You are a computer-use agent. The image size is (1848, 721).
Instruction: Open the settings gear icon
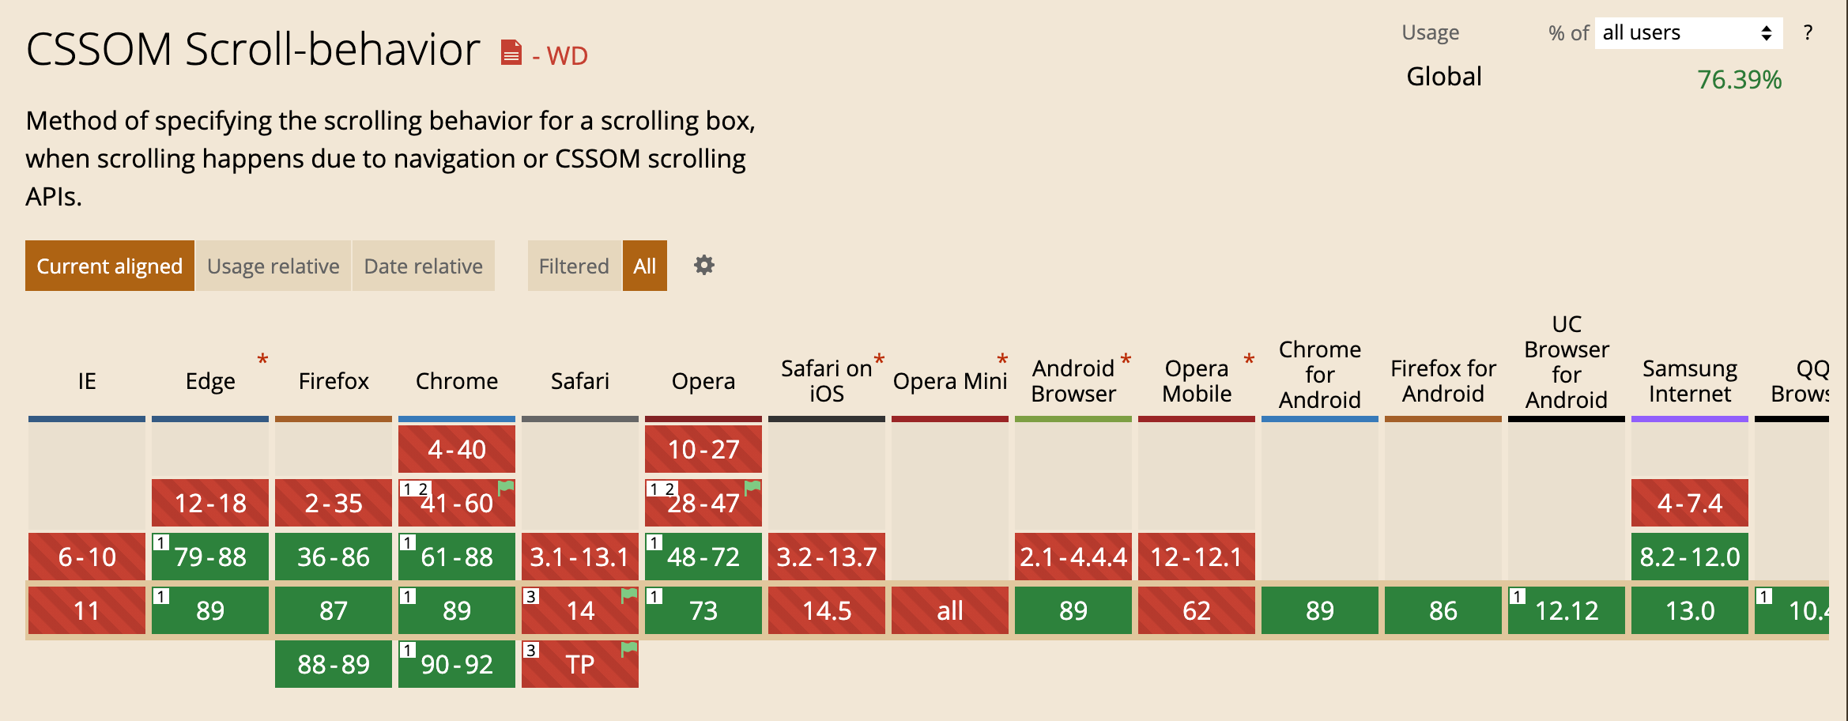703,265
